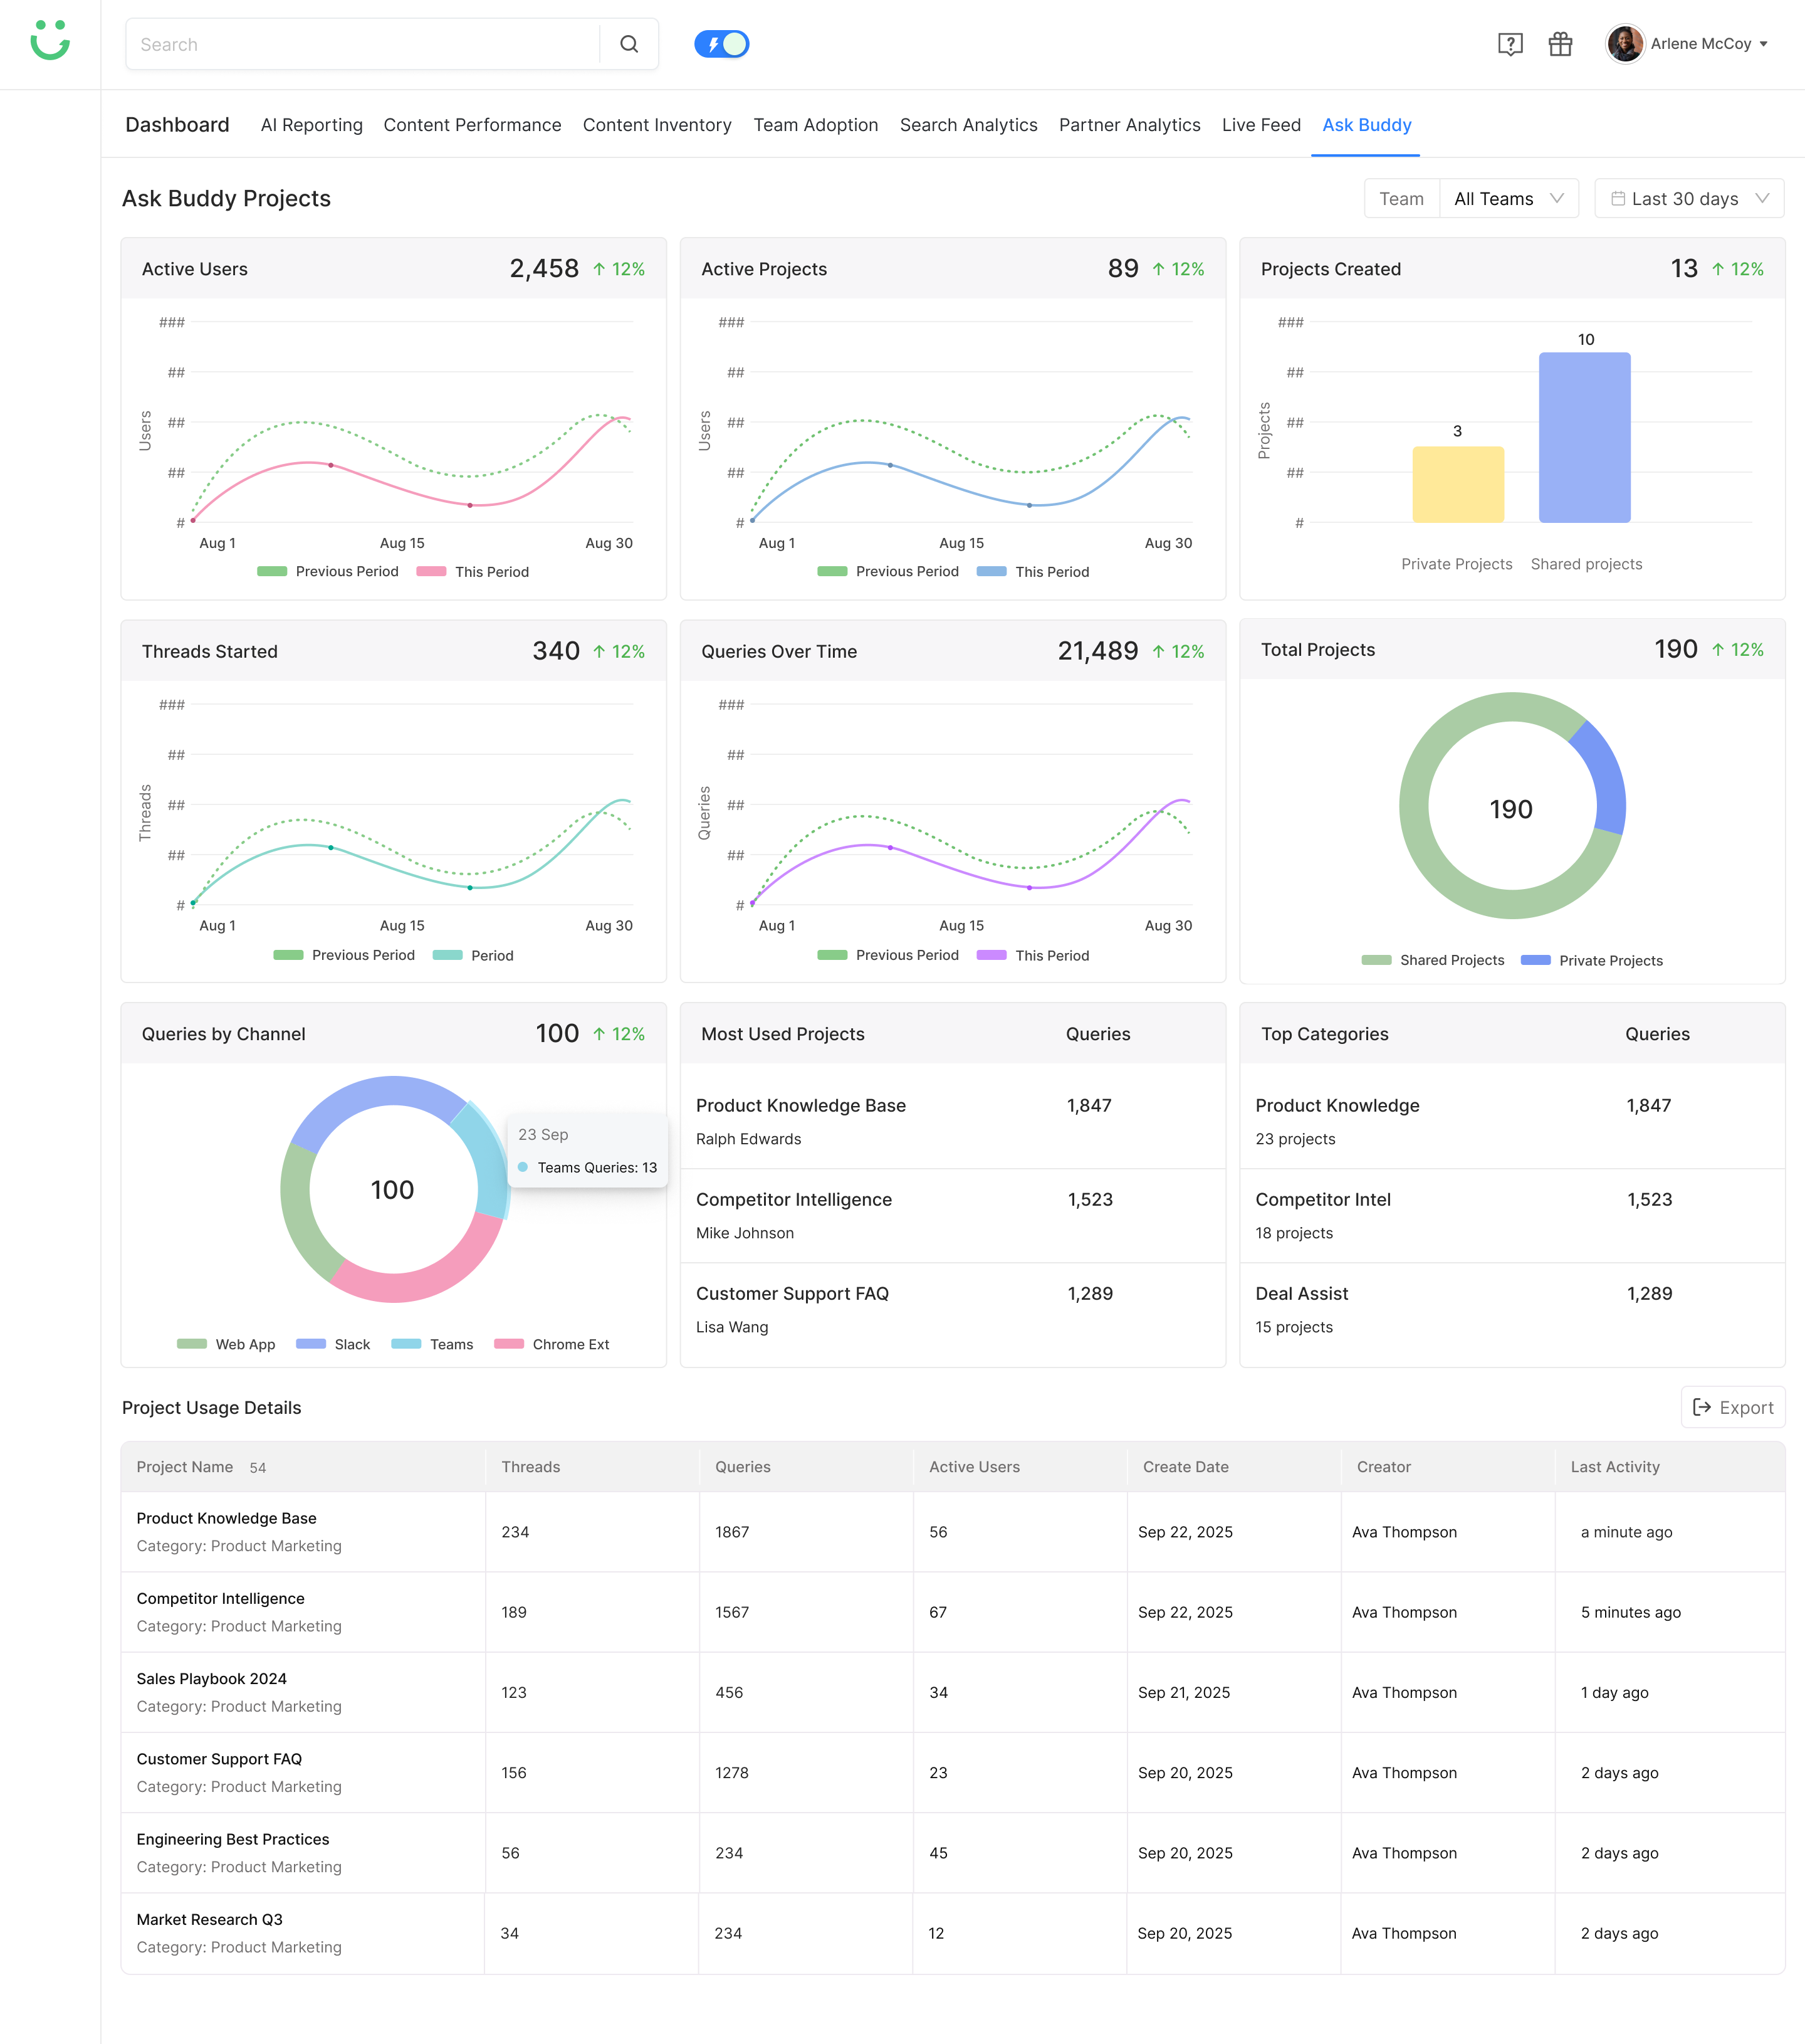Toggle Shared Projects legend in Total Projects

1432,960
